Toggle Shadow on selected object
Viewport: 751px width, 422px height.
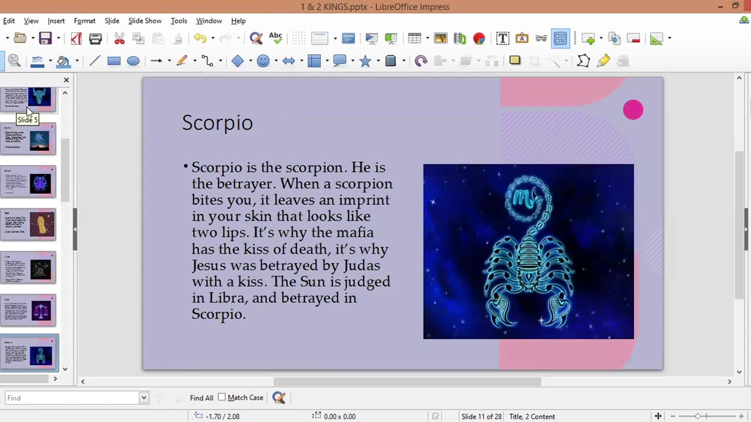pyautogui.click(x=515, y=60)
